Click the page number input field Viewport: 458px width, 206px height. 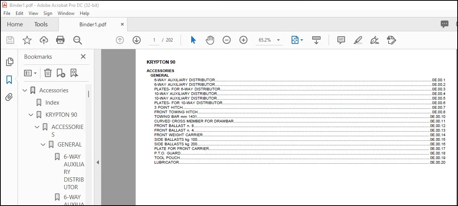tap(154, 40)
